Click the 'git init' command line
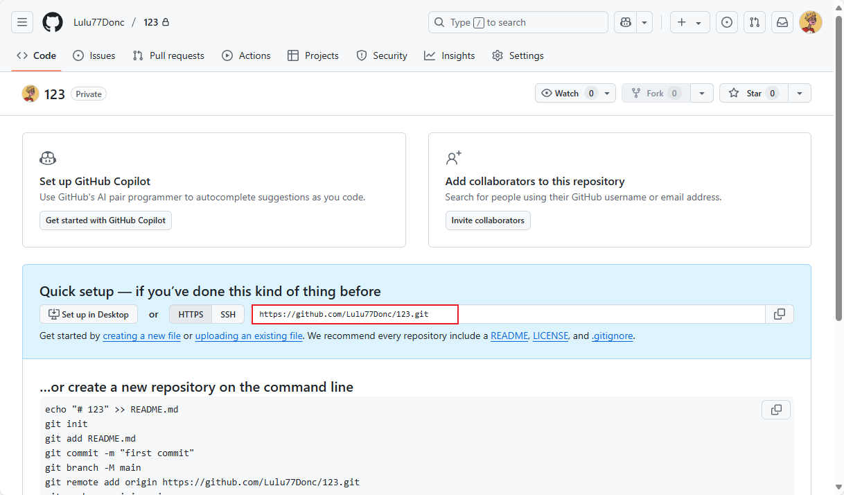This screenshot has width=844, height=495. (x=67, y=424)
